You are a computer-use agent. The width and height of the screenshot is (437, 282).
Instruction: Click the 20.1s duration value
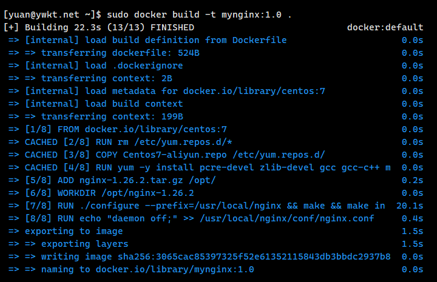click(410, 206)
